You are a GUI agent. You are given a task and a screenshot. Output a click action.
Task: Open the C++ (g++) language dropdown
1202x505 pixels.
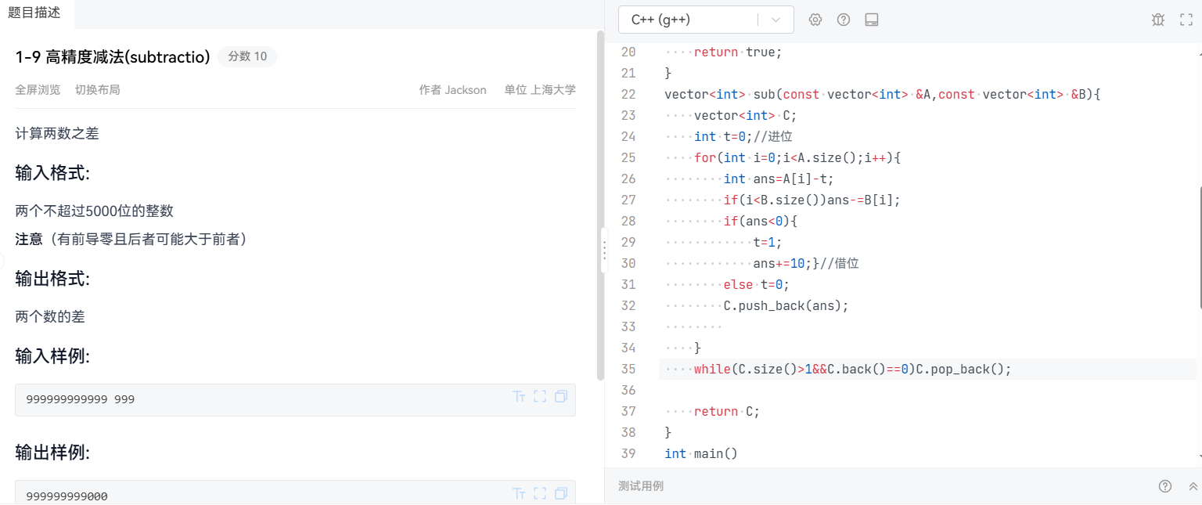click(706, 20)
